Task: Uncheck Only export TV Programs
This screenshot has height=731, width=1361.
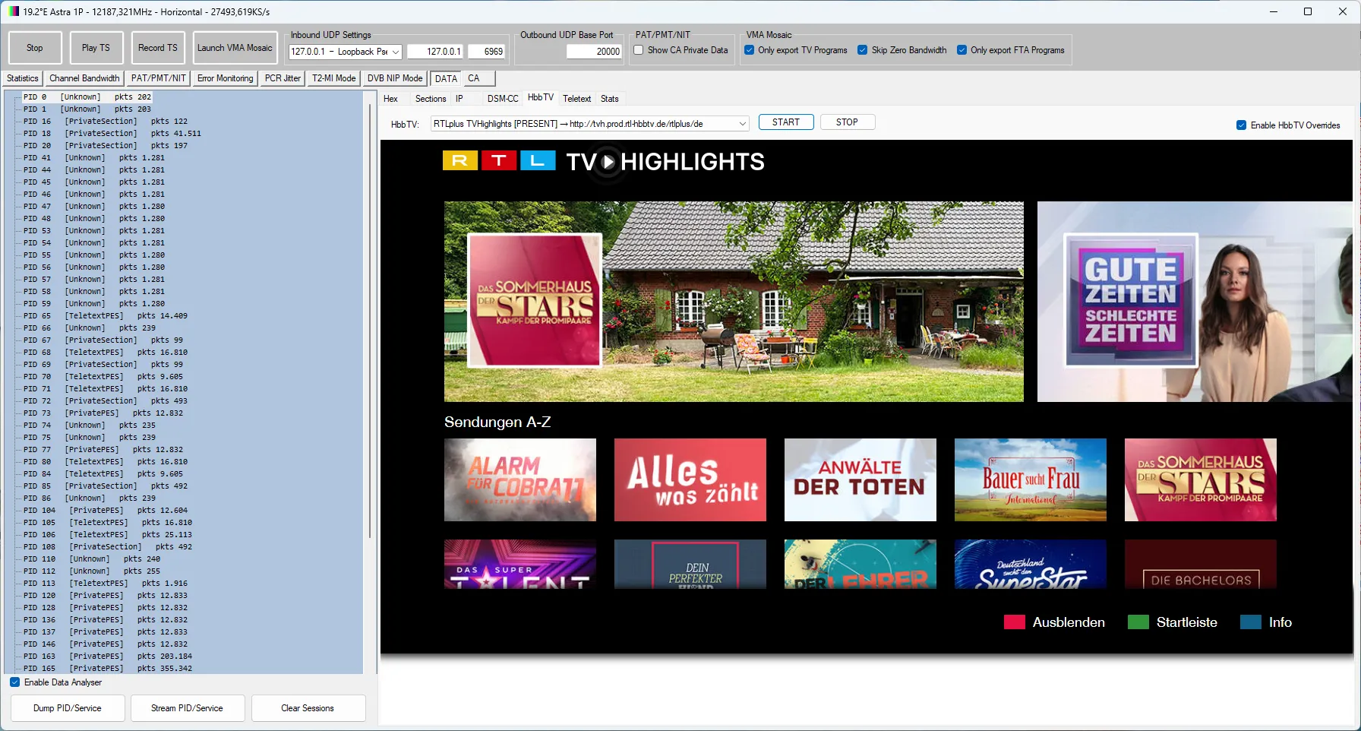Action: 750,50
